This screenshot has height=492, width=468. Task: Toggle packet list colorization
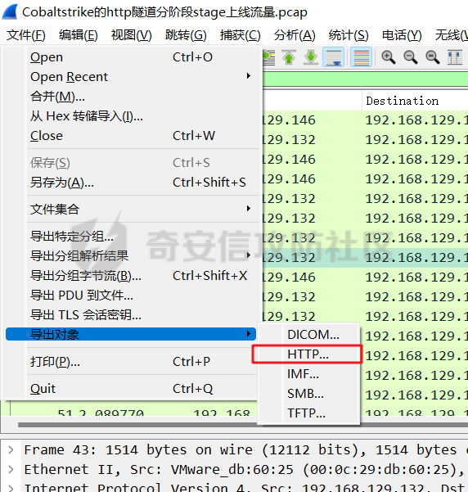point(361,57)
